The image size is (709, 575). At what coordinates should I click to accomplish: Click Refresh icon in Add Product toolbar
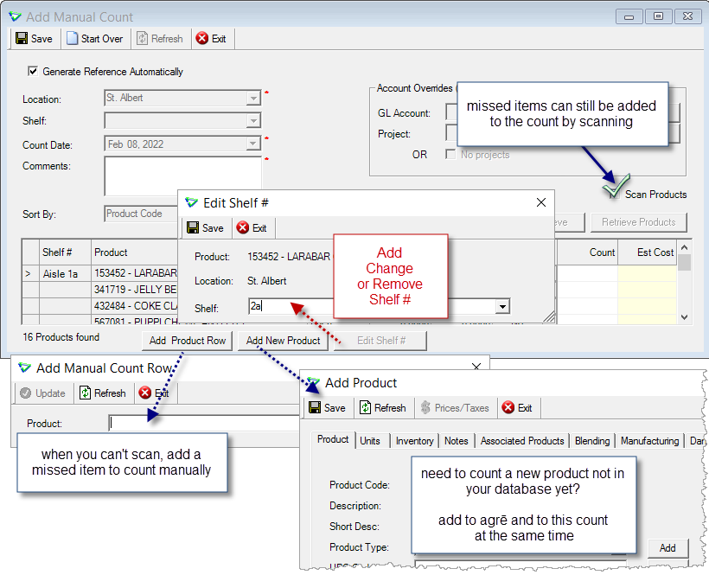click(x=365, y=407)
